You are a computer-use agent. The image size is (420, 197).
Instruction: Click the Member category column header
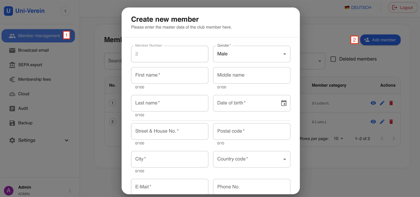point(329,85)
